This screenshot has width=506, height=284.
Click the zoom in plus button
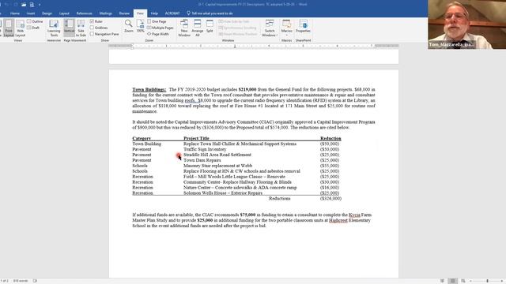click(502, 281)
